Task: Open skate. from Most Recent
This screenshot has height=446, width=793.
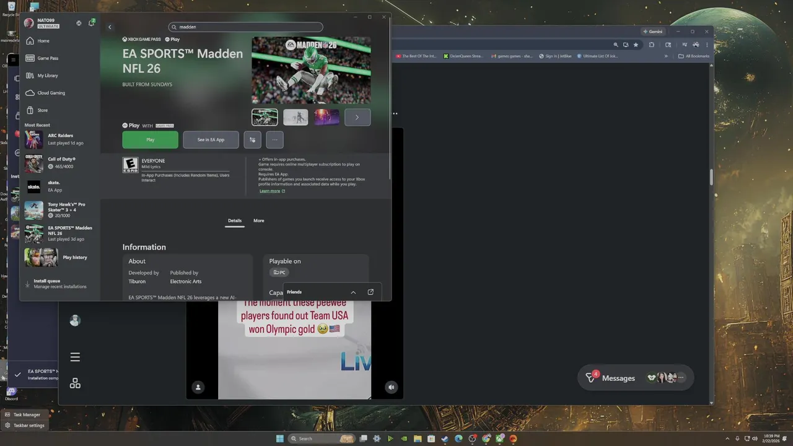Action: (60, 187)
